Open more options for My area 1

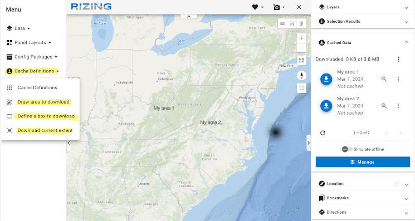point(398,79)
